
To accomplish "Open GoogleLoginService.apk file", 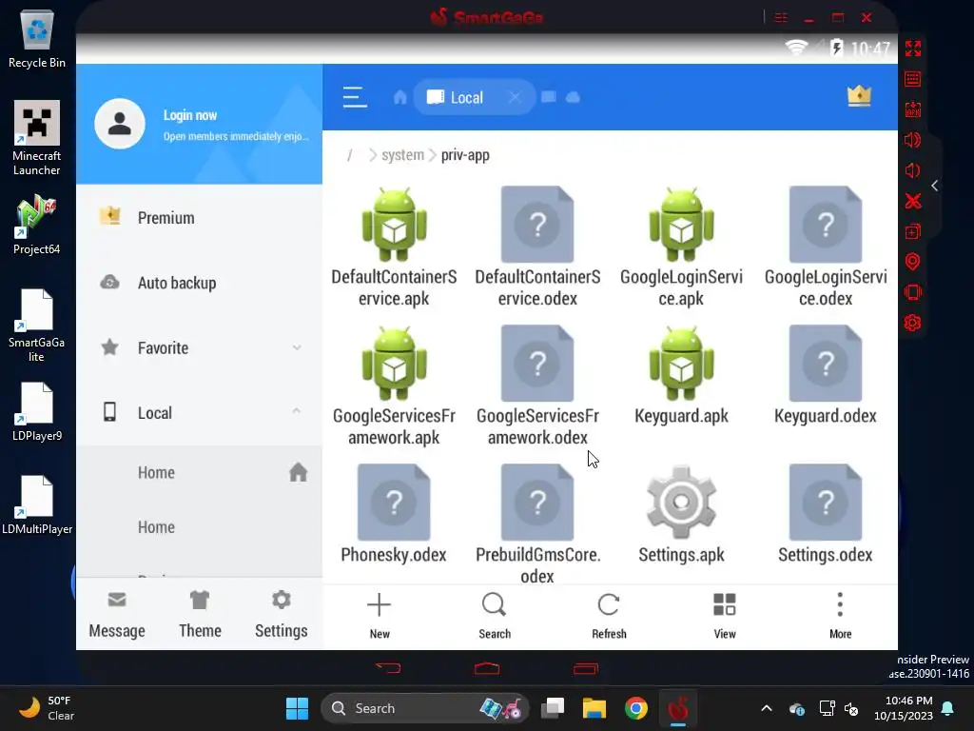I will tap(681, 247).
